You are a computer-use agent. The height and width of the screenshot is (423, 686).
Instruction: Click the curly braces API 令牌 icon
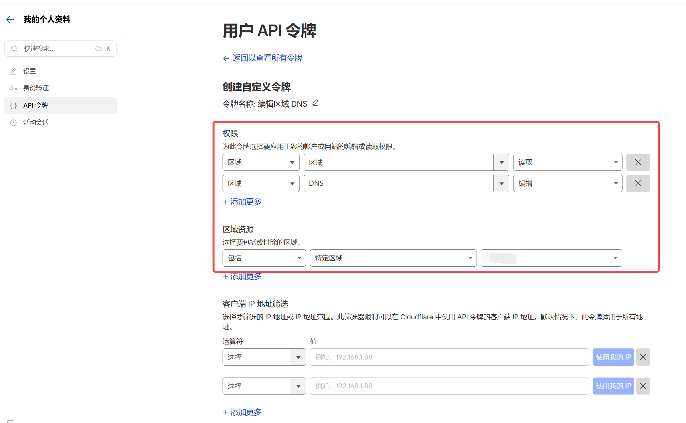pyautogui.click(x=13, y=105)
